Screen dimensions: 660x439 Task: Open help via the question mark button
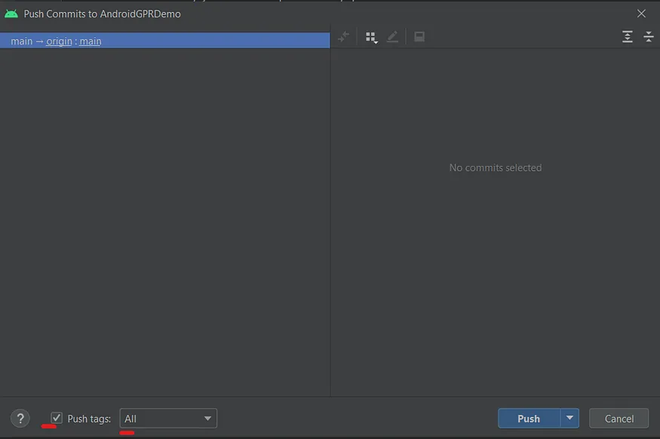coord(20,419)
